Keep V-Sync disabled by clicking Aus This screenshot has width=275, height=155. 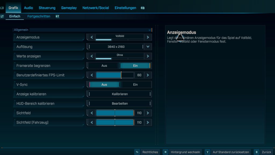click(x=104, y=84)
